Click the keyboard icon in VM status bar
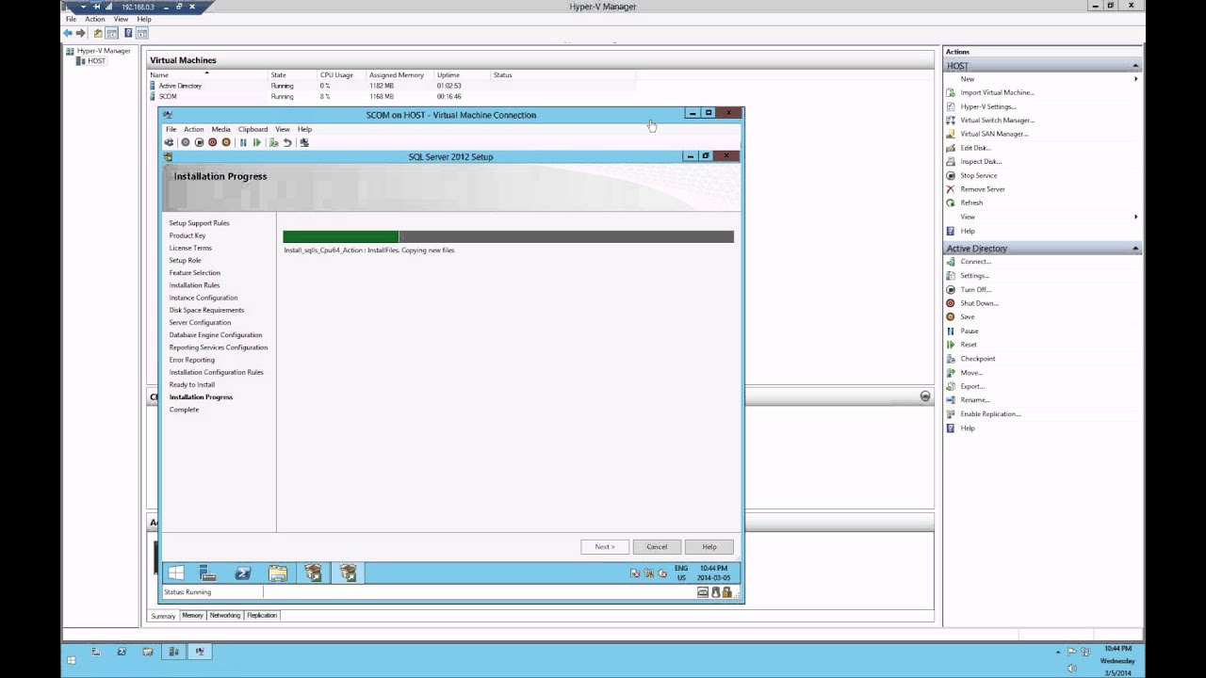1206x678 pixels. pyautogui.click(x=703, y=592)
